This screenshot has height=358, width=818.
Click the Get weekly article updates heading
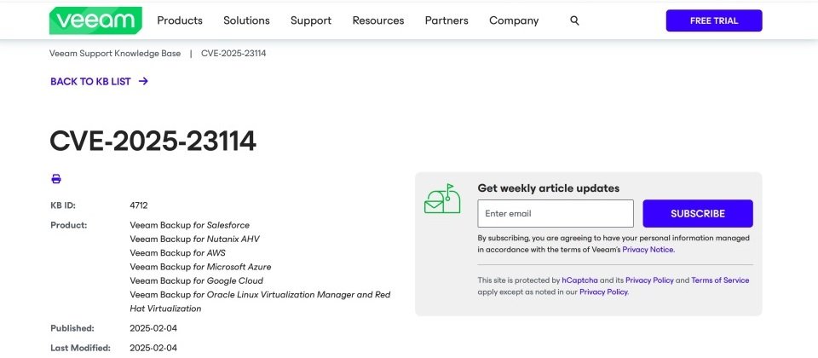coord(548,188)
